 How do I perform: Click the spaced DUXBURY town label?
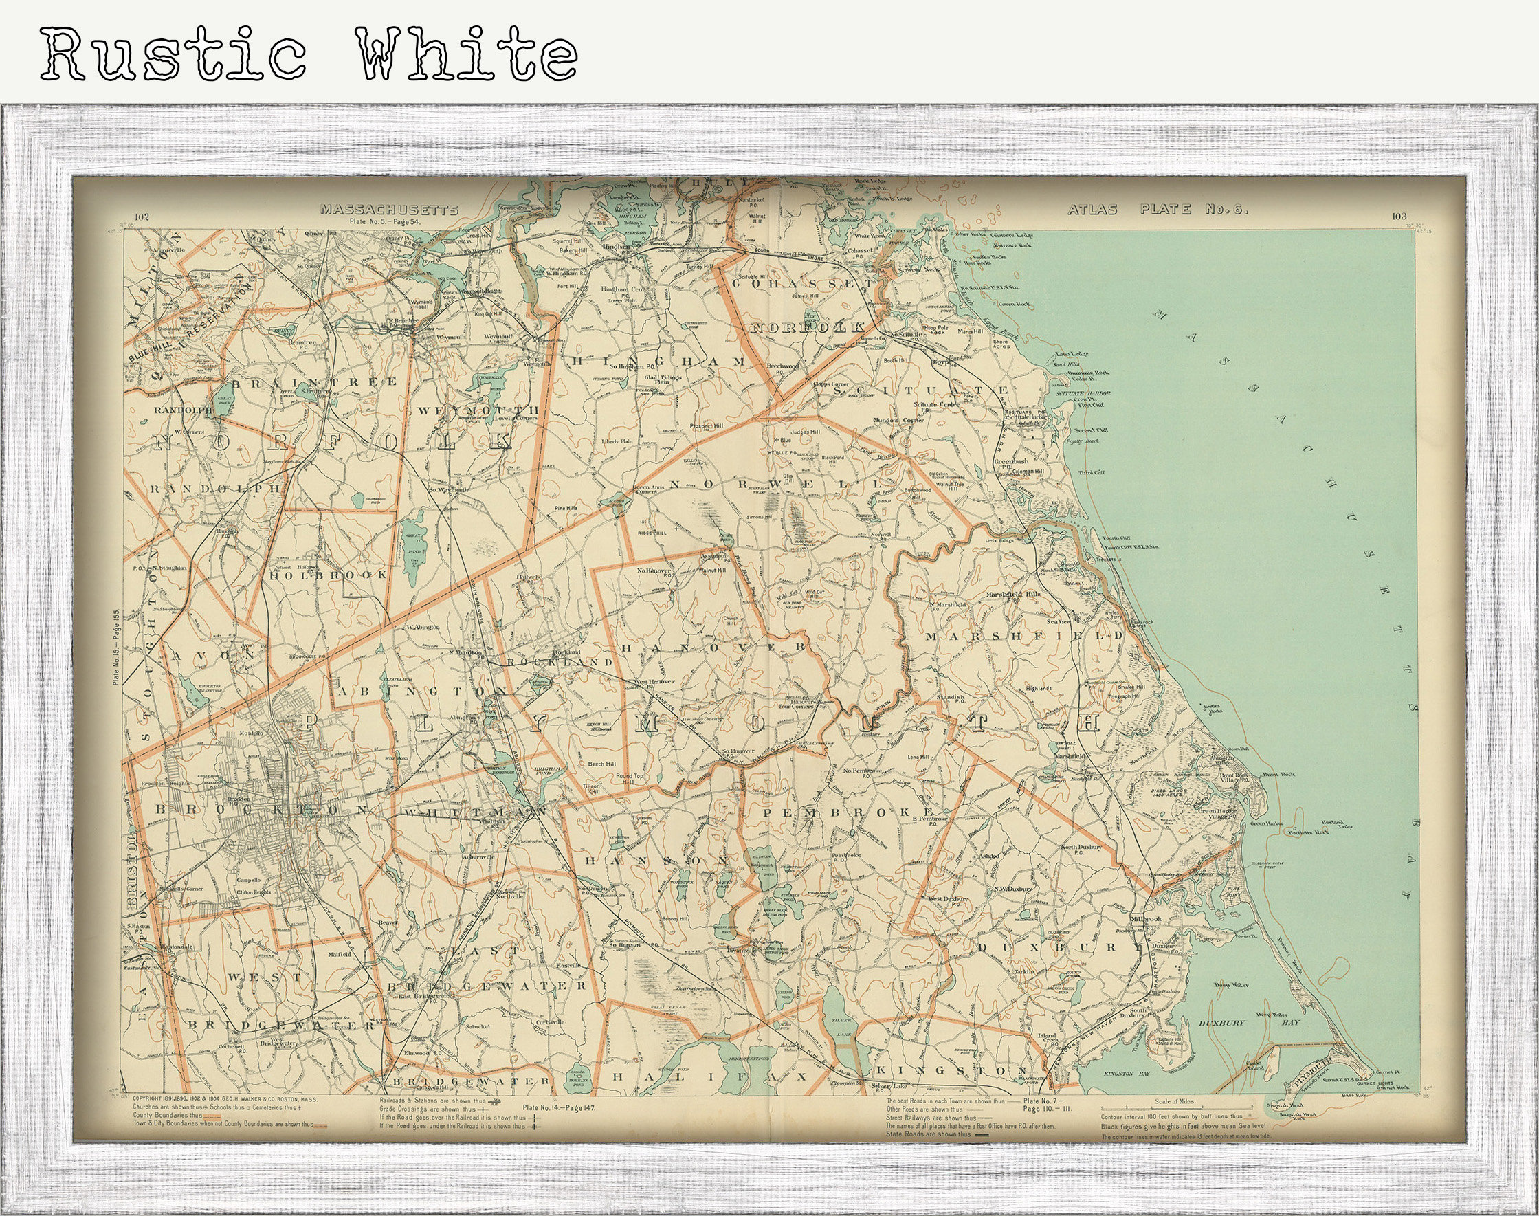click(x=1059, y=948)
